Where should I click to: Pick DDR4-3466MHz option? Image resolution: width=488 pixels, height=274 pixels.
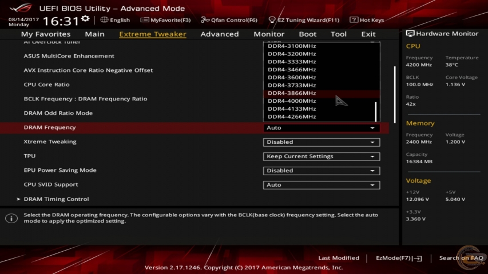point(322,70)
